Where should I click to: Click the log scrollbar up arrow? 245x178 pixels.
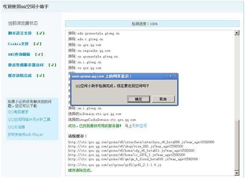[237, 33]
